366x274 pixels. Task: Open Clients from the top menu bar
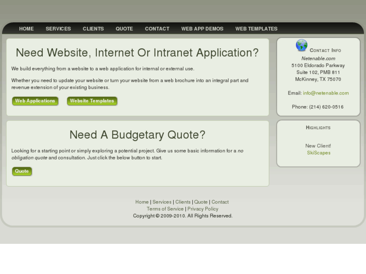pos(93,29)
